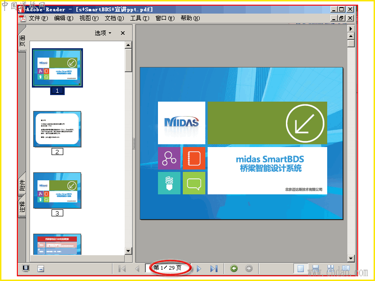
Task: Click the gray next view button
Action: tap(249, 268)
